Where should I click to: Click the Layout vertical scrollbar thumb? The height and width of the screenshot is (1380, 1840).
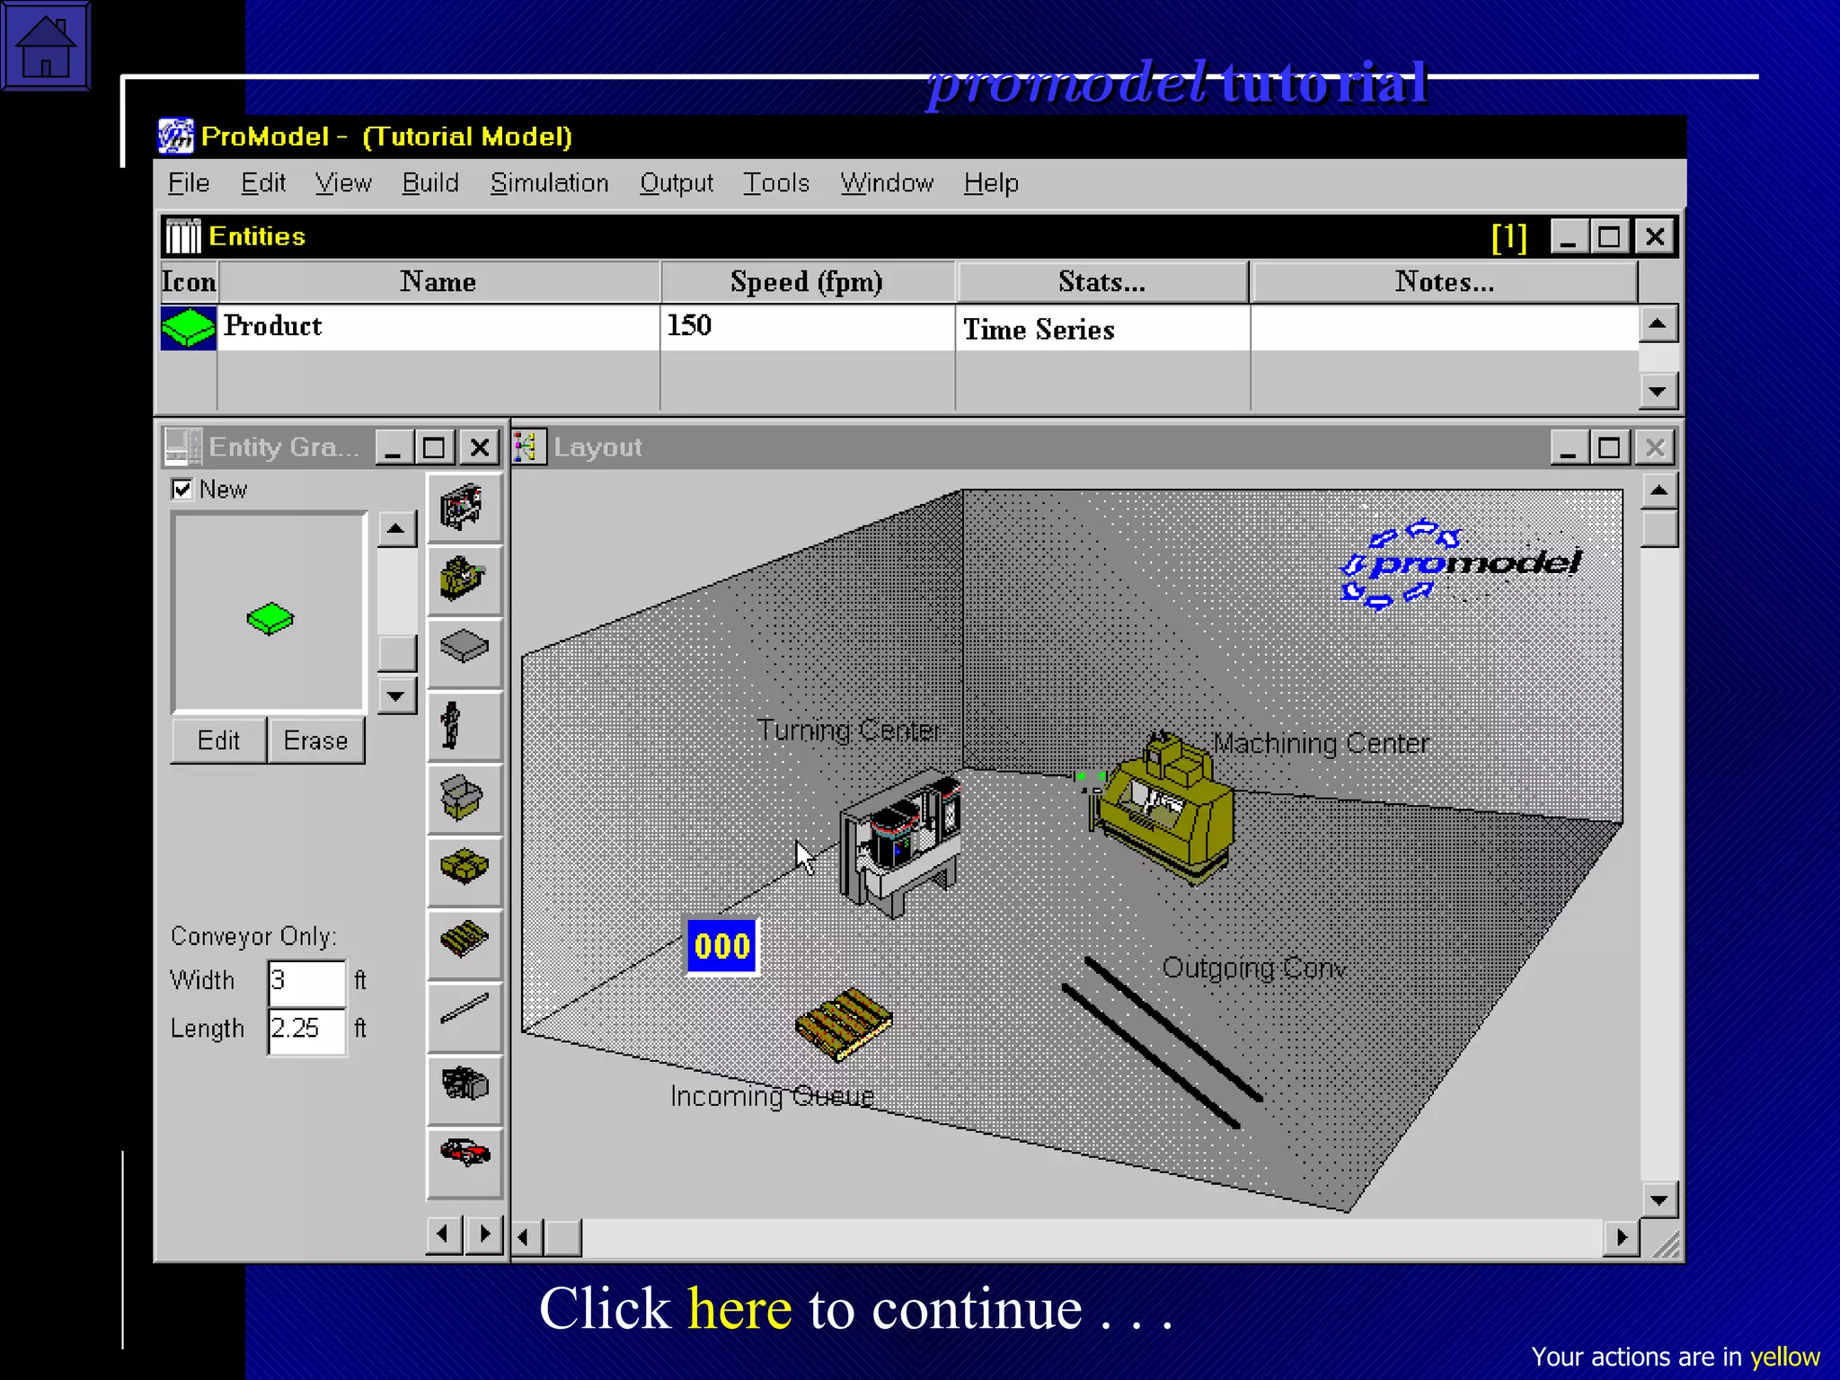(x=1659, y=528)
